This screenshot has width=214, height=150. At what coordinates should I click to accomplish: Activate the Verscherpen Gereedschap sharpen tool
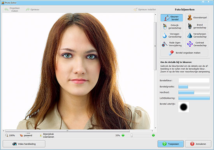[197, 35]
